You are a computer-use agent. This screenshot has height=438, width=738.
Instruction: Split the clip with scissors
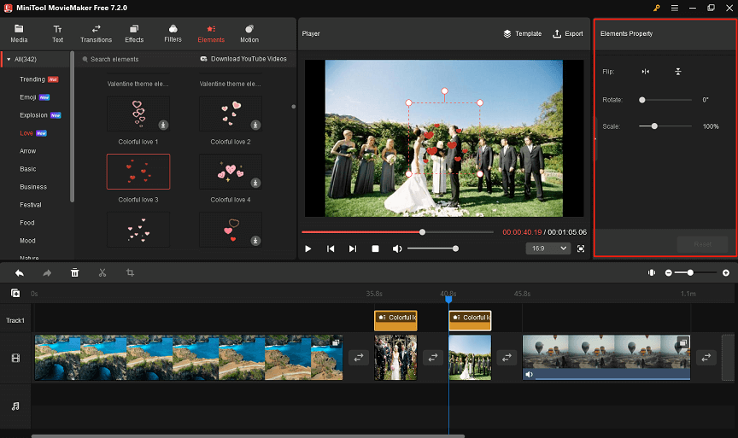(x=102, y=273)
